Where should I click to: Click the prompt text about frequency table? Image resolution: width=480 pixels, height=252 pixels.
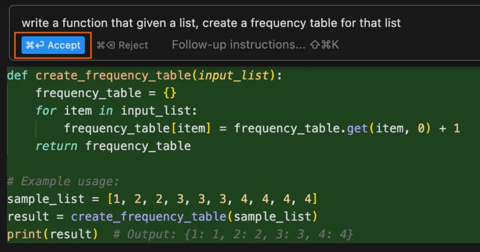click(211, 23)
